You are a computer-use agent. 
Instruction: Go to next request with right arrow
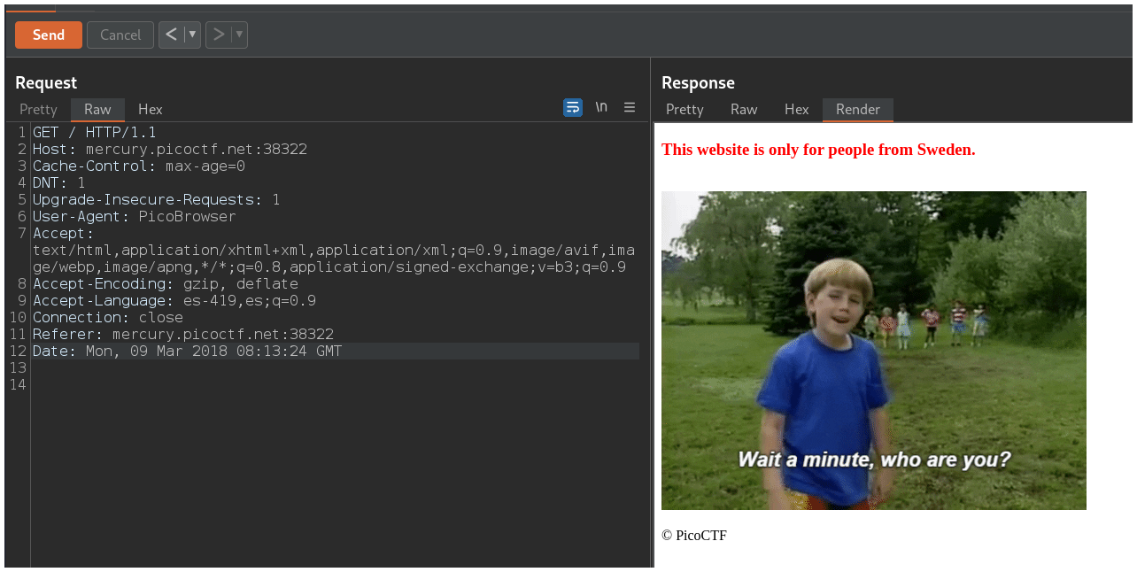pos(218,35)
